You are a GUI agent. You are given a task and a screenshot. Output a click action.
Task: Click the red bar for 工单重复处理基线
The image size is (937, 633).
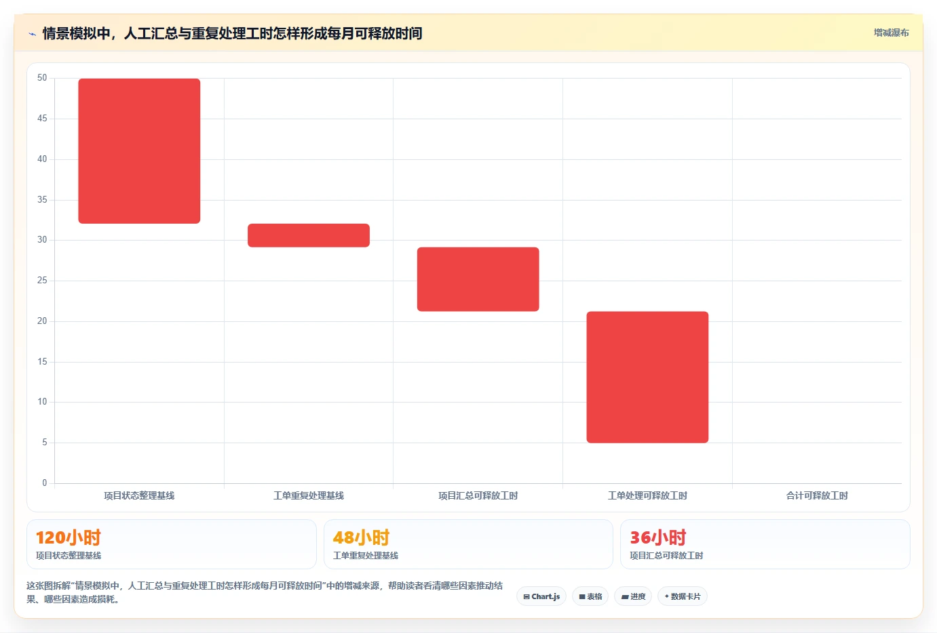[309, 235]
